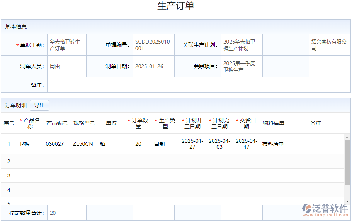Select 制单日期 value 2025-01-26
Image resolution: width=352 pixels, height=221 pixels.
pos(149,66)
